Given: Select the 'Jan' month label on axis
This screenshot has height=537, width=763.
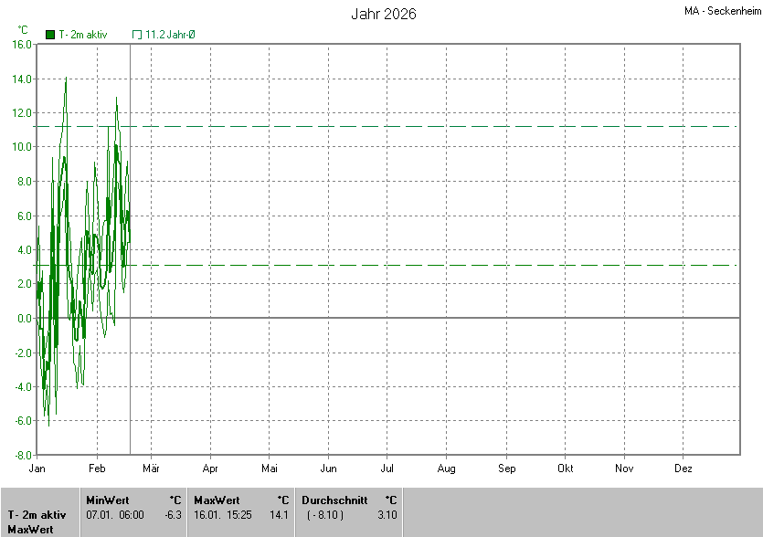Looking at the screenshot, I should (x=37, y=469).
